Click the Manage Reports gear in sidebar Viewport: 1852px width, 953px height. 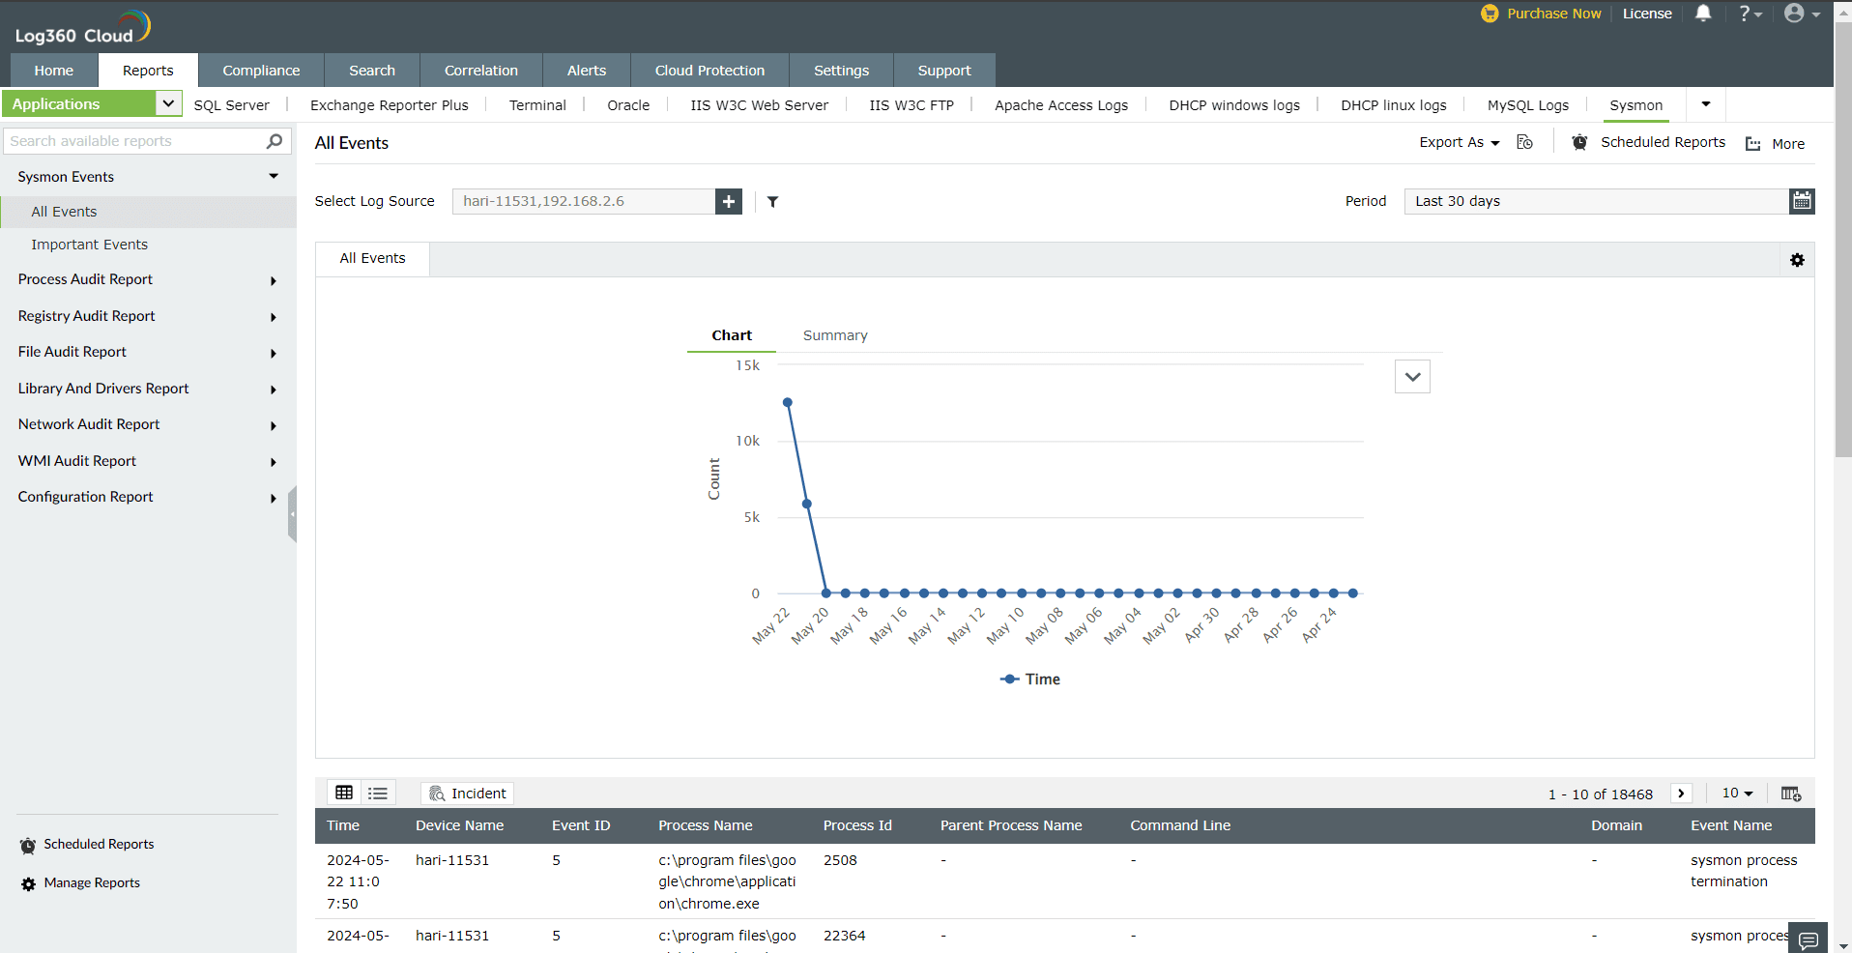27,882
